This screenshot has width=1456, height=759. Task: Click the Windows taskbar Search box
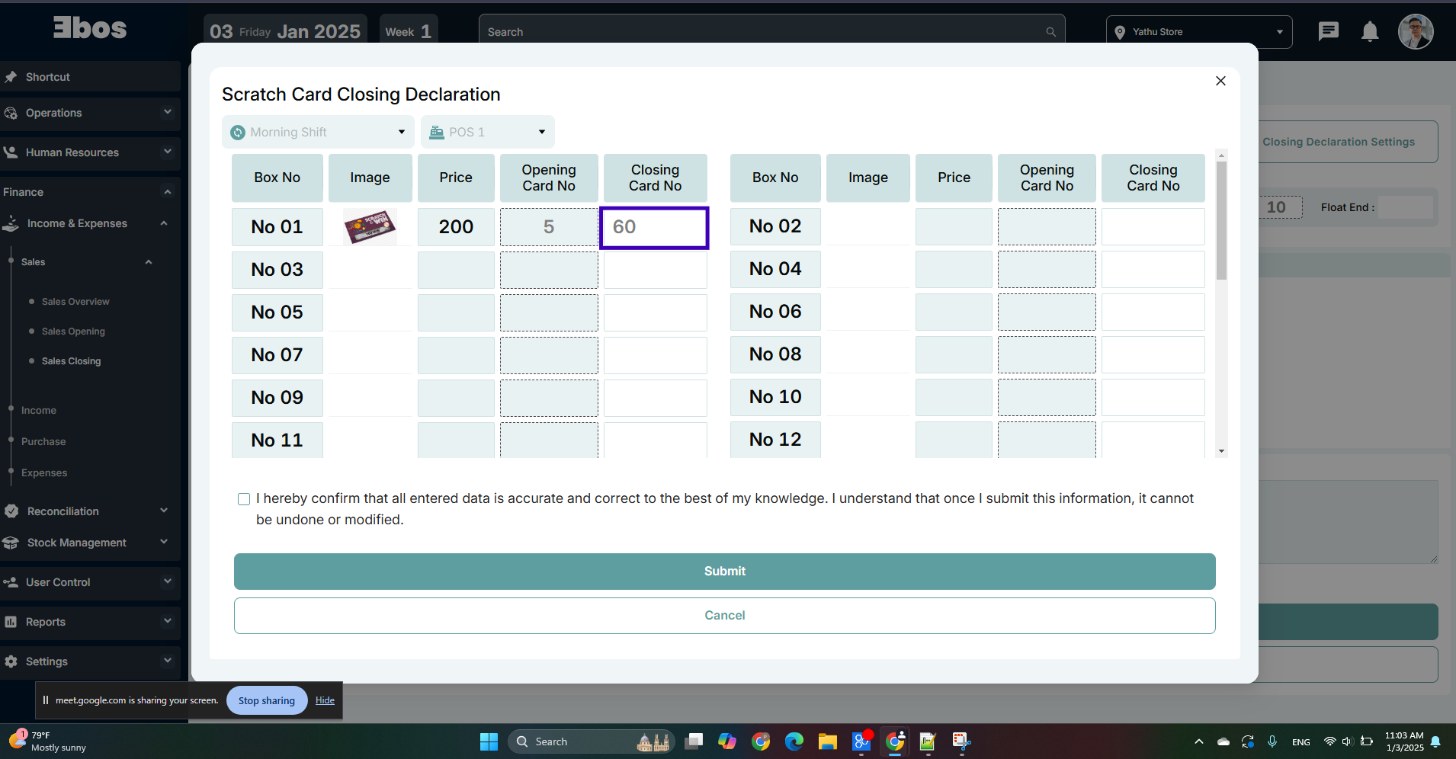(x=592, y=741)
